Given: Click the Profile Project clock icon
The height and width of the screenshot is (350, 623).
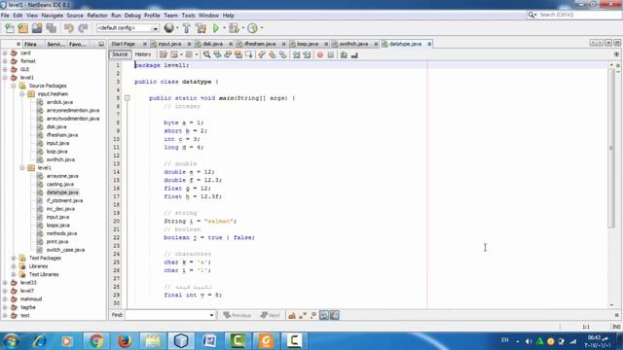Looking at the screenshot, I should (252, 28).
